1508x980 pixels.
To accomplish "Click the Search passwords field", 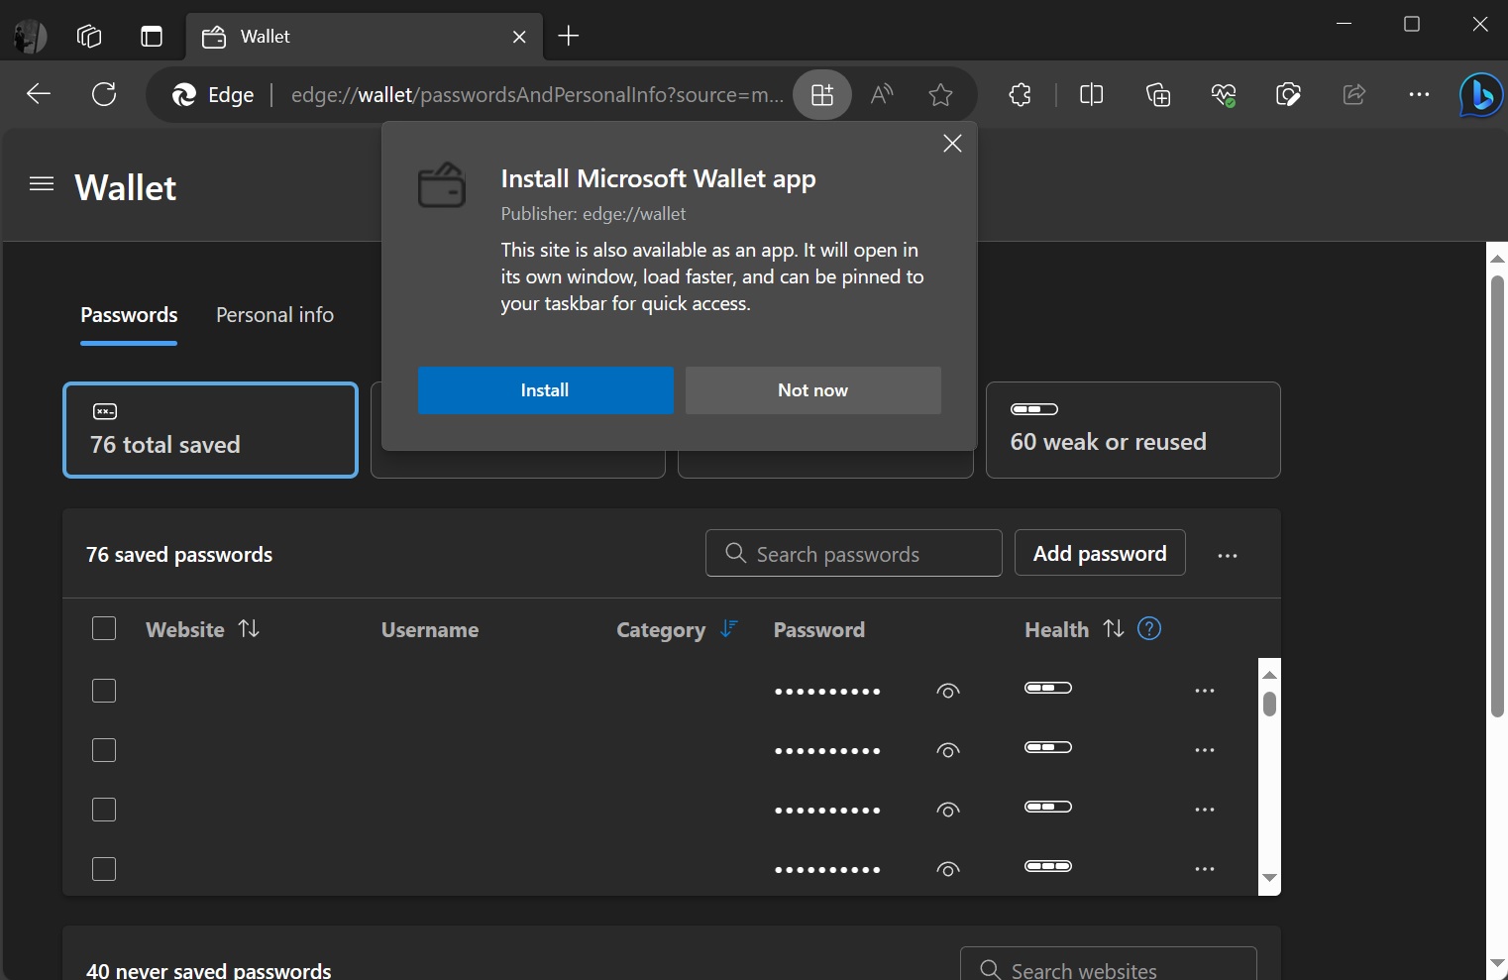I will tap(853, 553).
